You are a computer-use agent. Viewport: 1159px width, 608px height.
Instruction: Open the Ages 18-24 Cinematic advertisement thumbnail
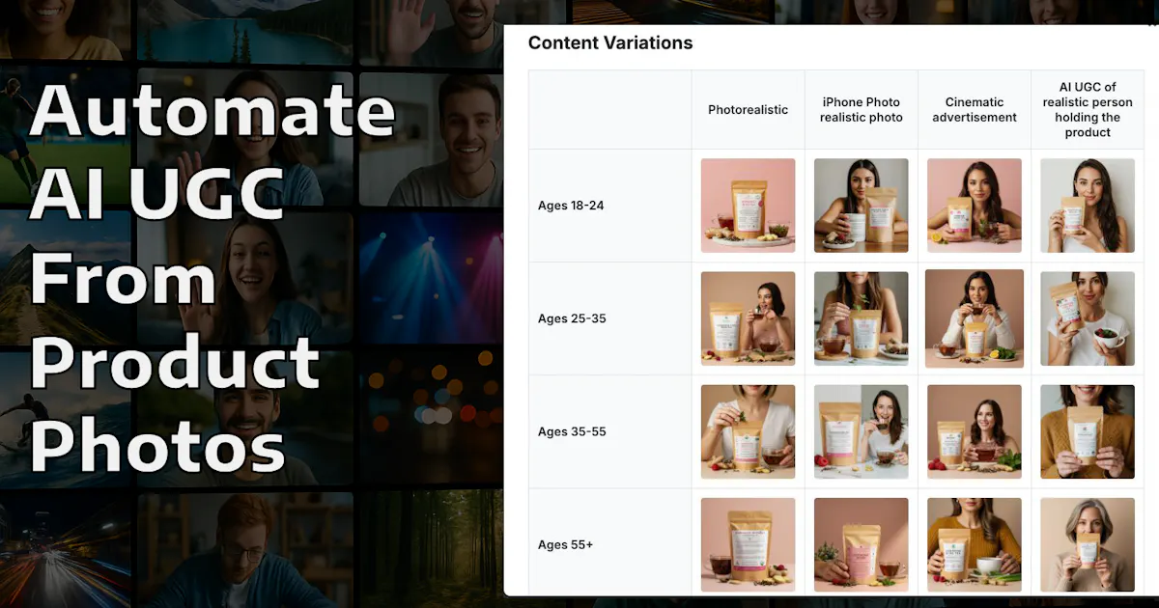click(975, 206)
